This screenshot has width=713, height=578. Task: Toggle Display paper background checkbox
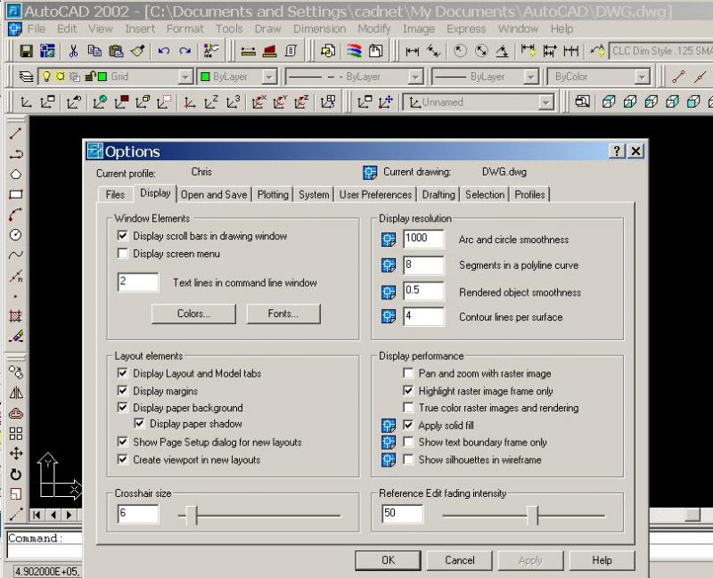[122, 407]
